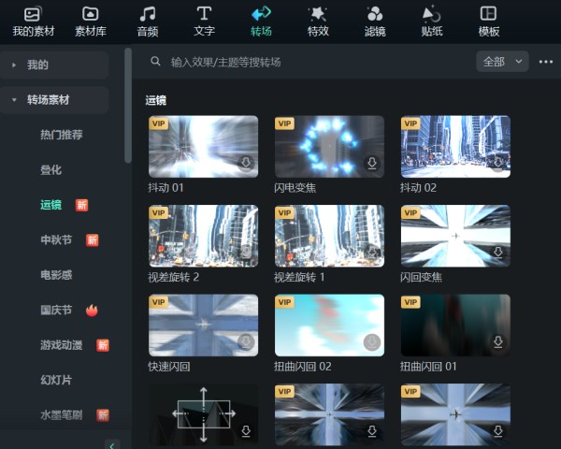Open the three-dot more options menu
The width and height of the screenshot is (561, 449).
click(546, 62)
